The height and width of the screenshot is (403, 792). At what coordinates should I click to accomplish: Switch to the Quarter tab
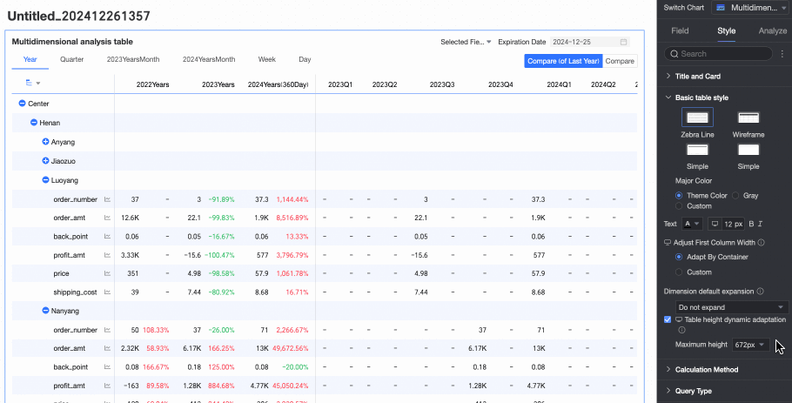[x=72, y=59]
